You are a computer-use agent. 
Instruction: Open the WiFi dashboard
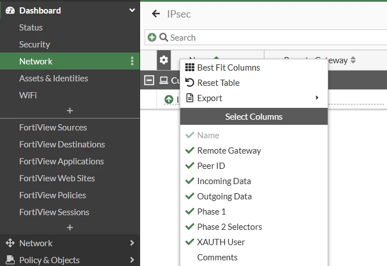click(28, 95)
